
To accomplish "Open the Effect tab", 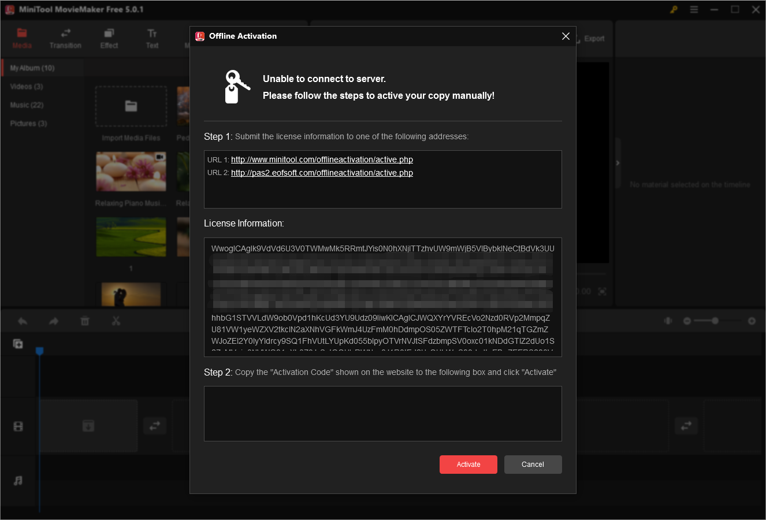I will (x=109, y=38).
